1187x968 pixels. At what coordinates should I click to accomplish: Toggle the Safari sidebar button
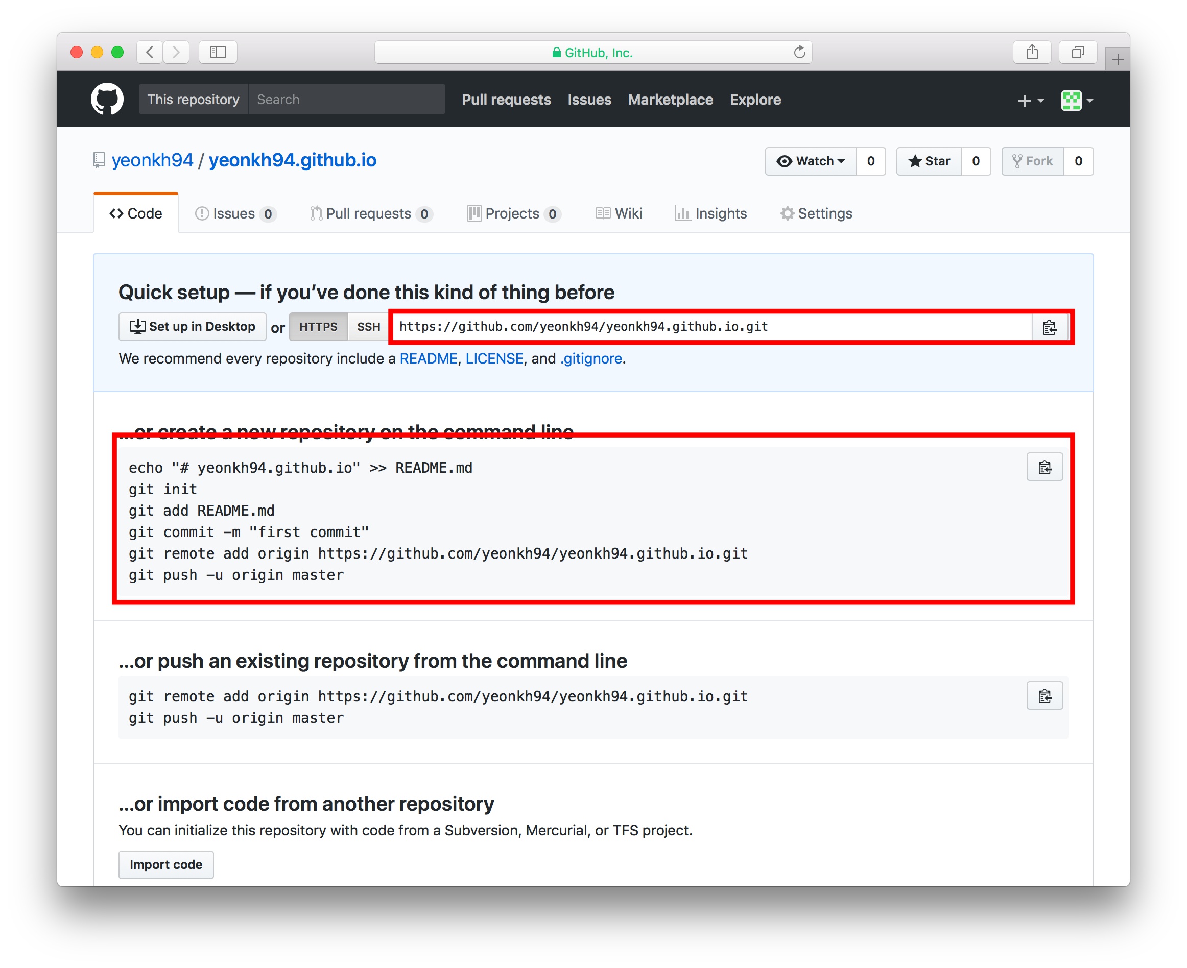pyautogui.click(x=218, y=53)
